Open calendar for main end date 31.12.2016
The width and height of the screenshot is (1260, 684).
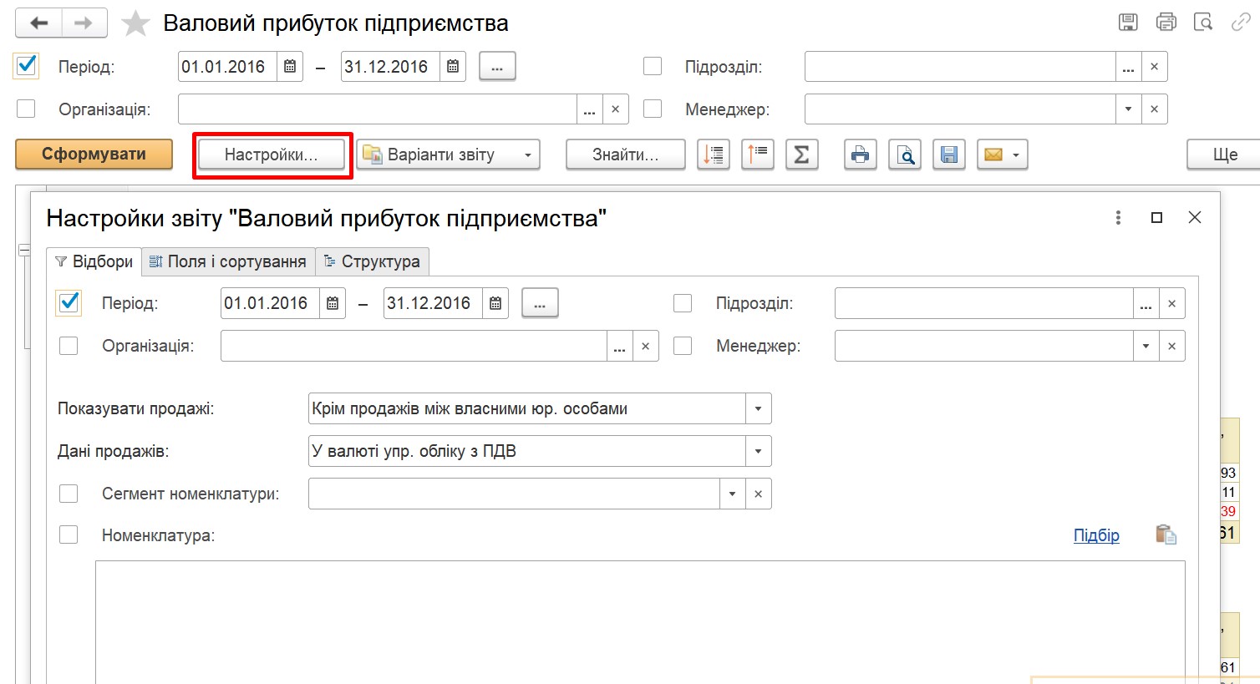453,67
